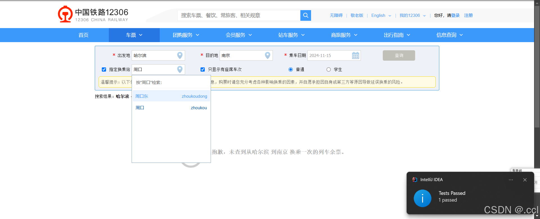Click the transfer station location pin icon
Screen dimensions: 540x219
(x=180, y=69)
